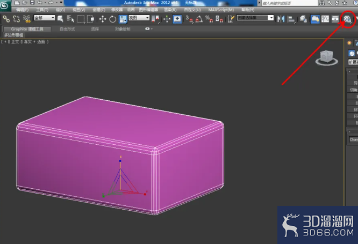Collapse the object type rollout minus sign
Image resolution: width=358 pixels, height=244 pixels.
click(x=349, y=71)
